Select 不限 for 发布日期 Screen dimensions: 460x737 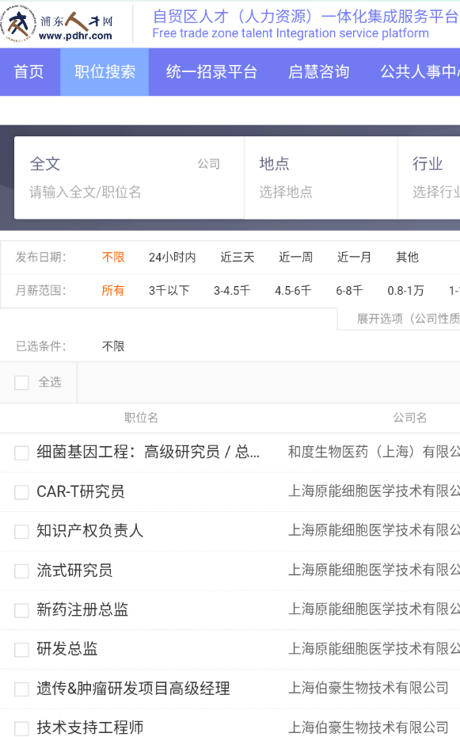(x=113, y=257)
